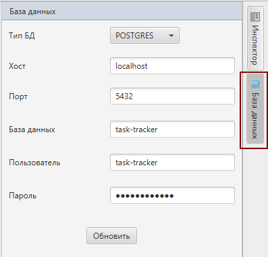
Task: Switch to the Инспектор side tab
Action: [x=255, y=38]
